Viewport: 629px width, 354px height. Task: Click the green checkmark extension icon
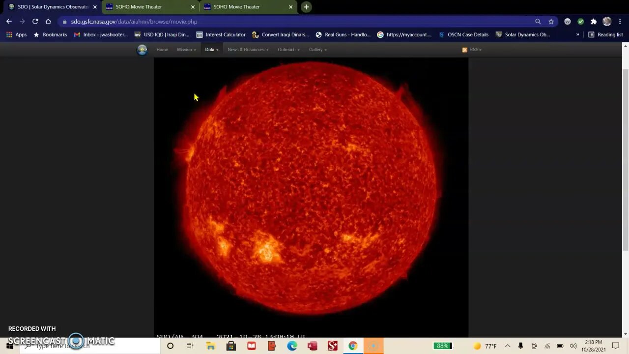581,22
